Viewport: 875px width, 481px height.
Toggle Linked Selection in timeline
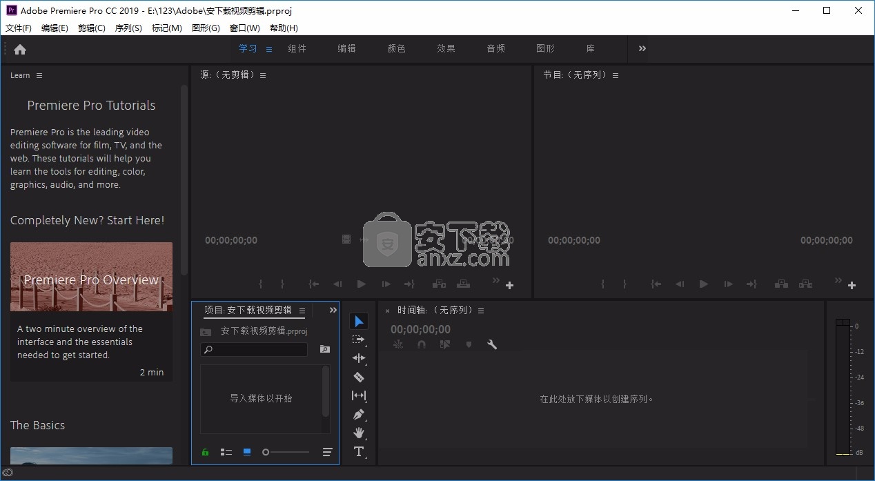[x=445, y=344]
